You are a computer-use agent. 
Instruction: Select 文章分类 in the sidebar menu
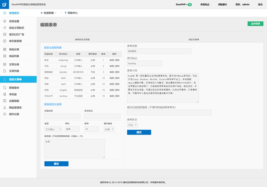(14, 64)
